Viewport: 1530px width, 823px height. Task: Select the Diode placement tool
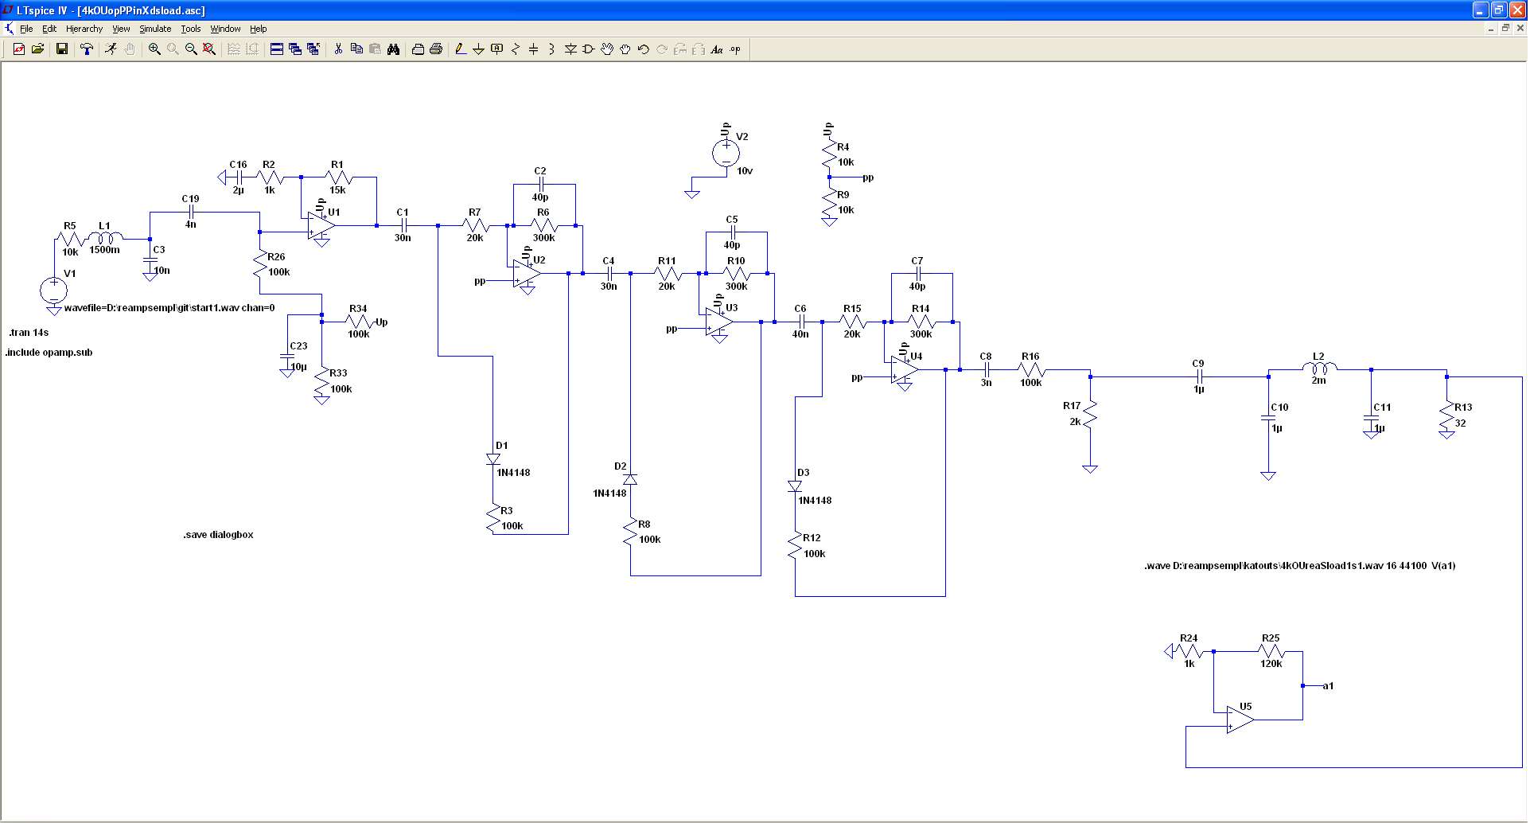pyautogui.click(x=570, y=49)
